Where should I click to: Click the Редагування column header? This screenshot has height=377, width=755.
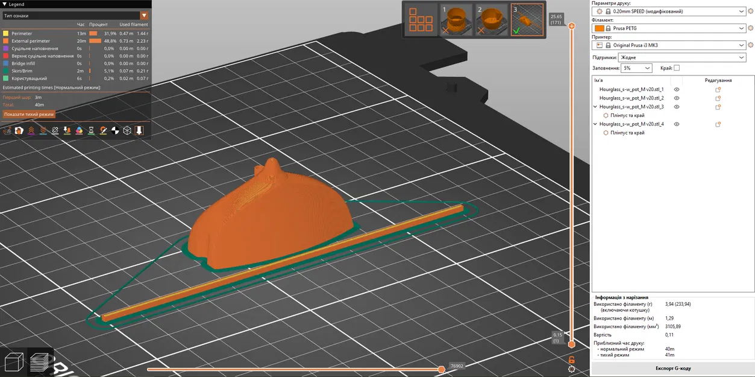[x=718, y=80]
